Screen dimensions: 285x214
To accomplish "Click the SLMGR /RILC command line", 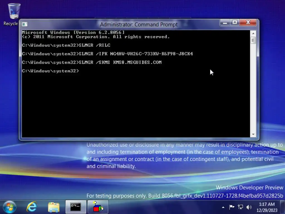I will [x=66, y=45].
